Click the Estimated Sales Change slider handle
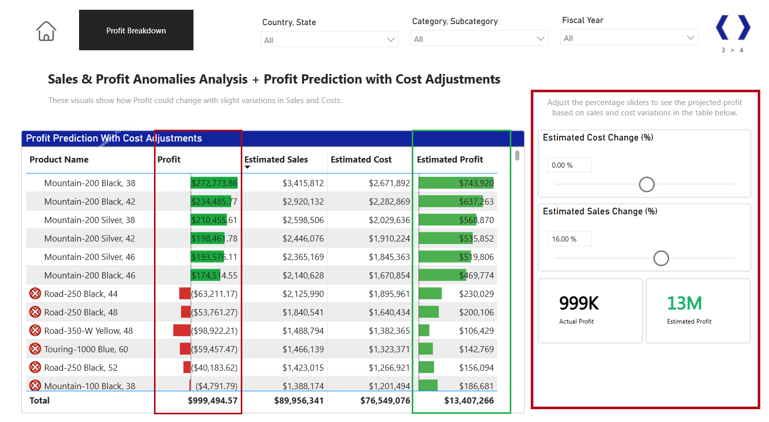 pos(661,258)
